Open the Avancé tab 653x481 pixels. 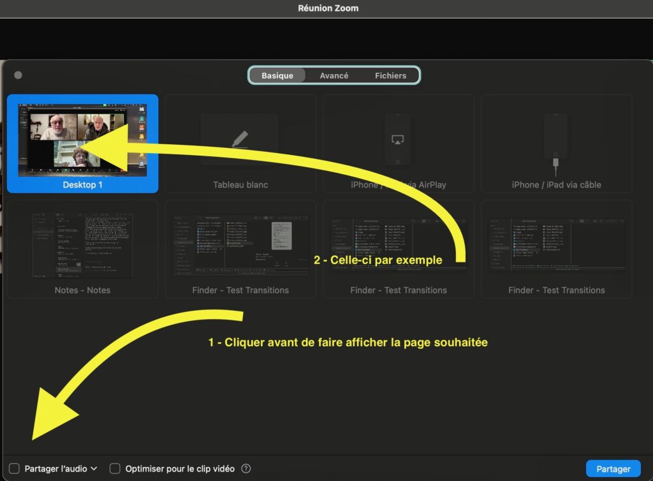click(334, 75)
